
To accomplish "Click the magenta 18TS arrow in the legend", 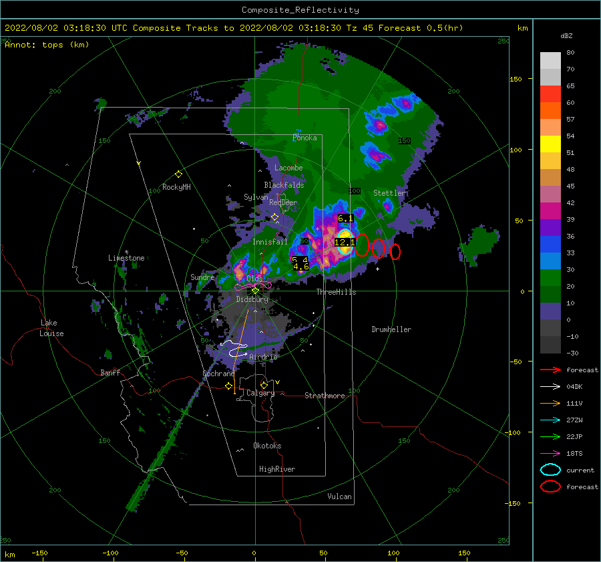I will (550, 454).
